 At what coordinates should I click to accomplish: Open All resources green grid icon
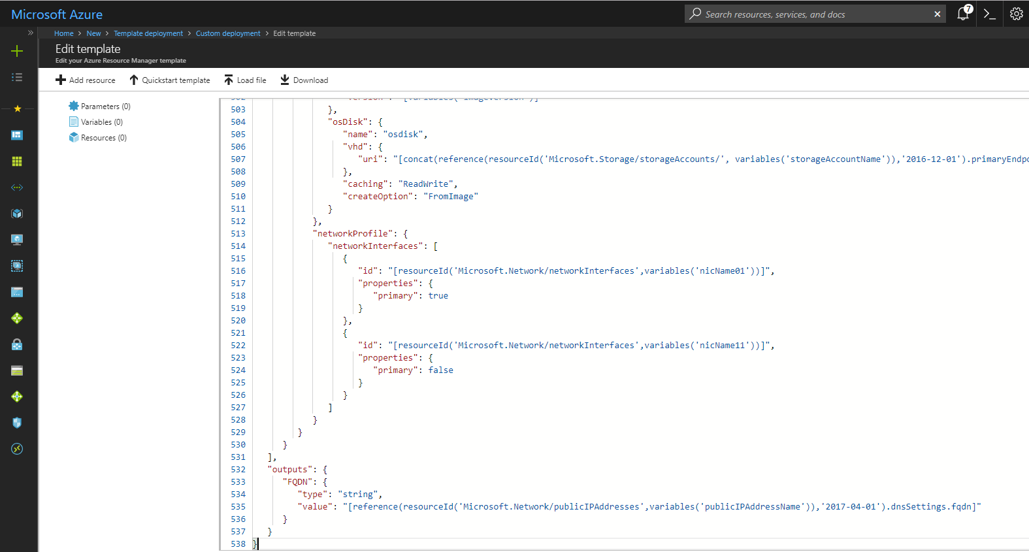tap(17, 161)
